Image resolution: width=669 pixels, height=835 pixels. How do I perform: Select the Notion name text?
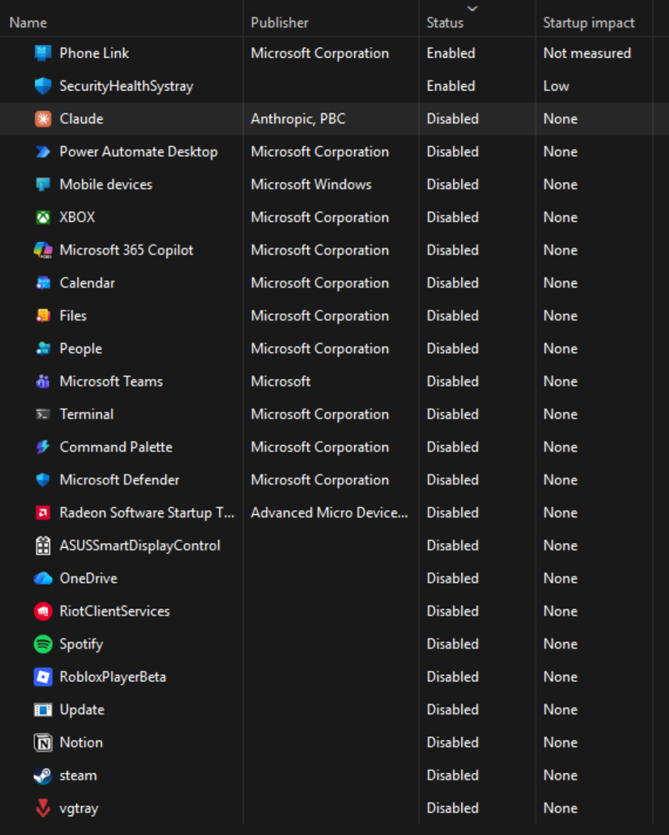coord(81,743)
